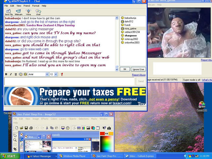
Task: Toggle Underline formatting in chat
Action: click(16, 74)
